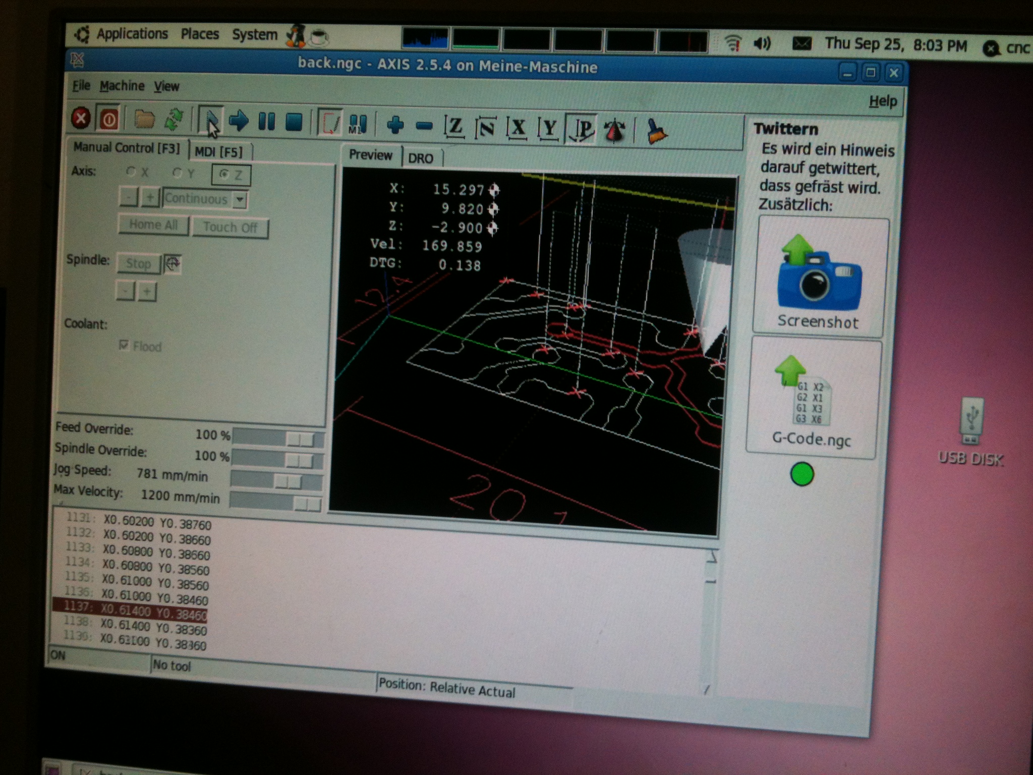This screenshot has height=775, width=1033.
Task: Select the Preview tab
Action: coord(370,155)
